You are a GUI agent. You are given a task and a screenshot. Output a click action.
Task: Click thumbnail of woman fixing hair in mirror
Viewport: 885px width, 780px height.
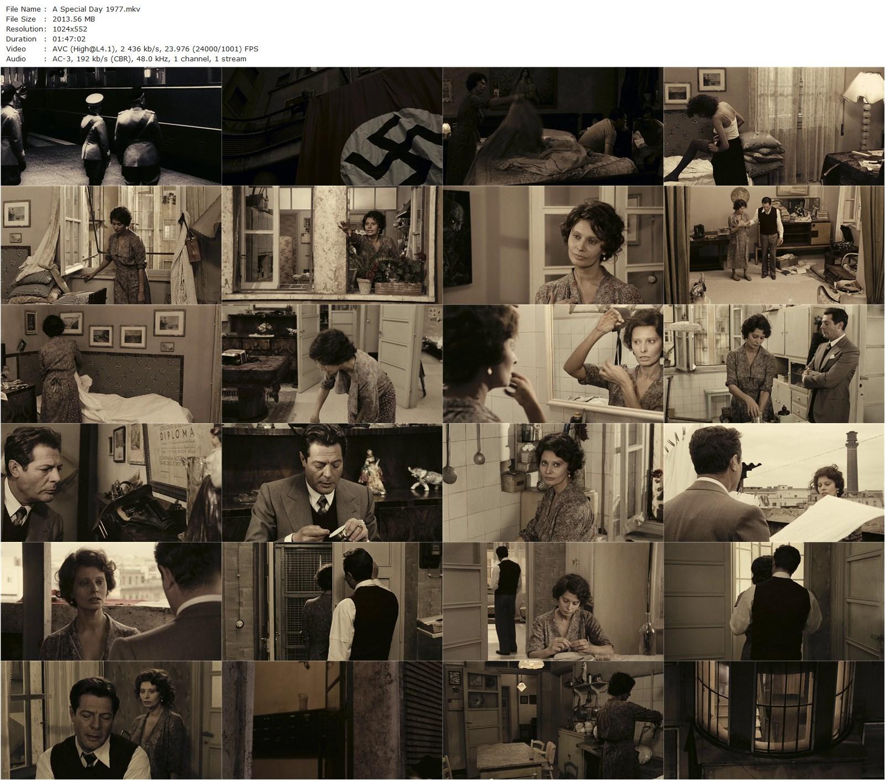[x=553, y=363]
